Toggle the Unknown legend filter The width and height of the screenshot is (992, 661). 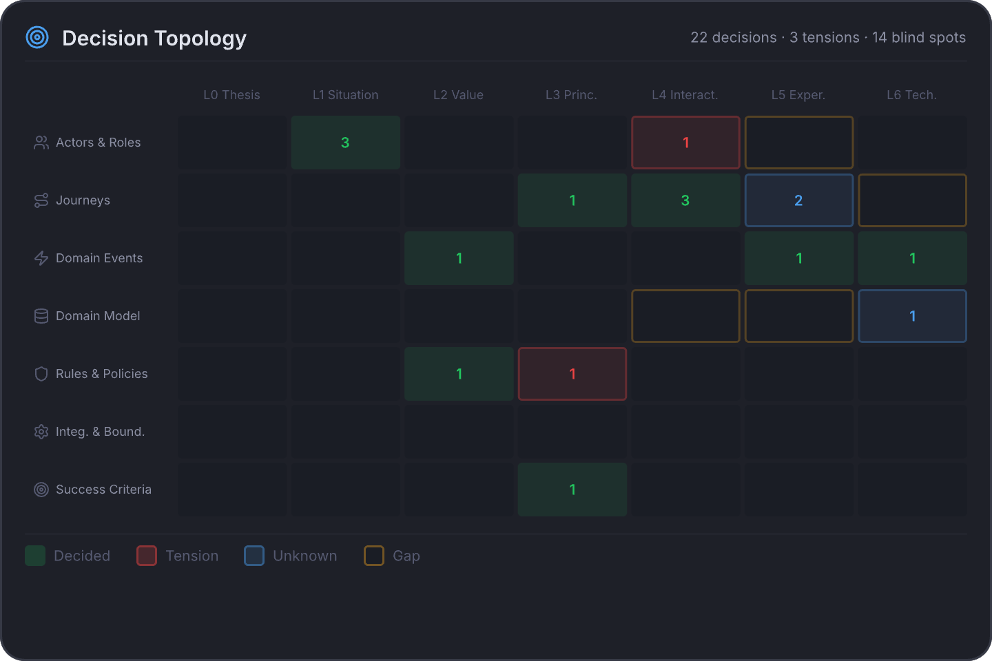pos(290,556)
